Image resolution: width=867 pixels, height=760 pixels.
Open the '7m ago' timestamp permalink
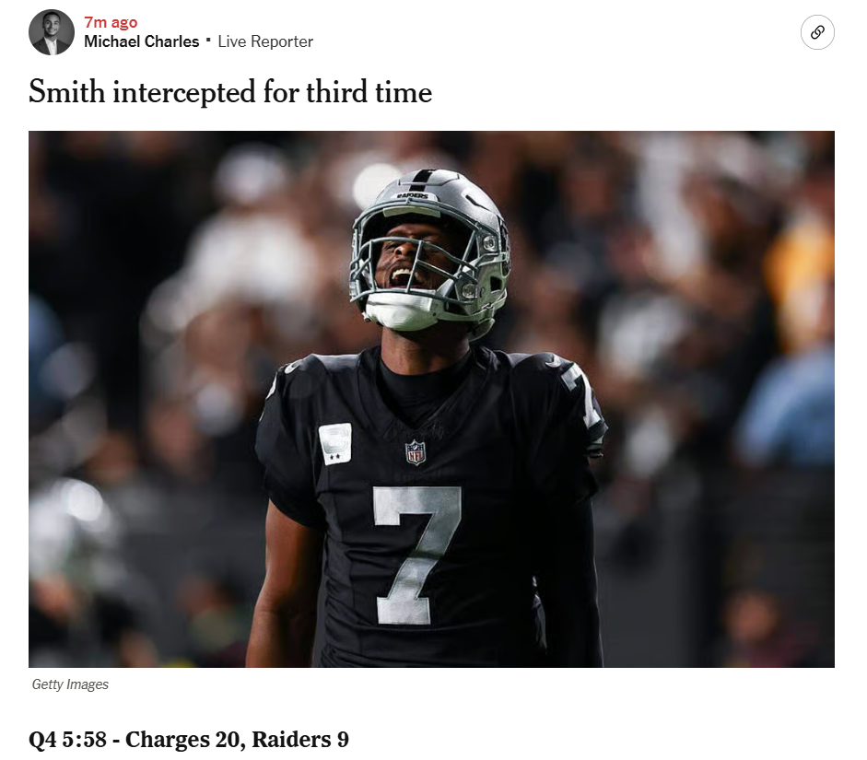tap(111, 22)
